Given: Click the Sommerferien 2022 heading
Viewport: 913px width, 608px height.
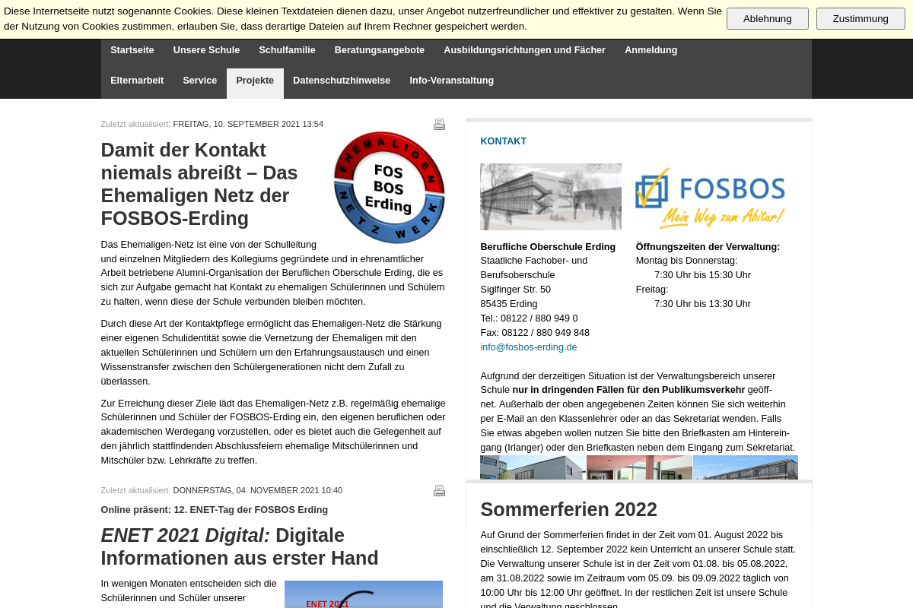Looking at the screenshot, I should (x=569, y=509).
